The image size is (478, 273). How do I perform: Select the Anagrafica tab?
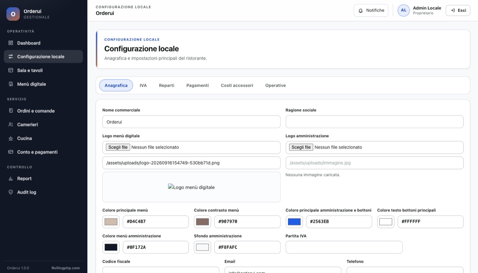[x=116, y=86]
